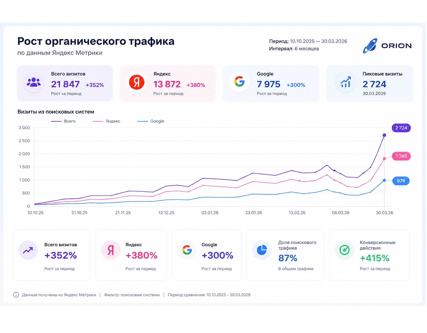
Task: Click the 1 500 y-axis label
Action: coord(24,167)
